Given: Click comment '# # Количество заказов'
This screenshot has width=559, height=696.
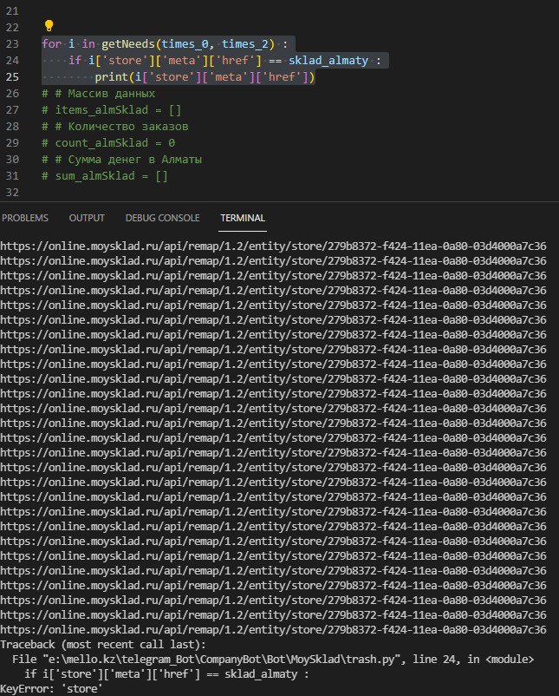Looking at the screenshot, I should [x=114, y=127].
